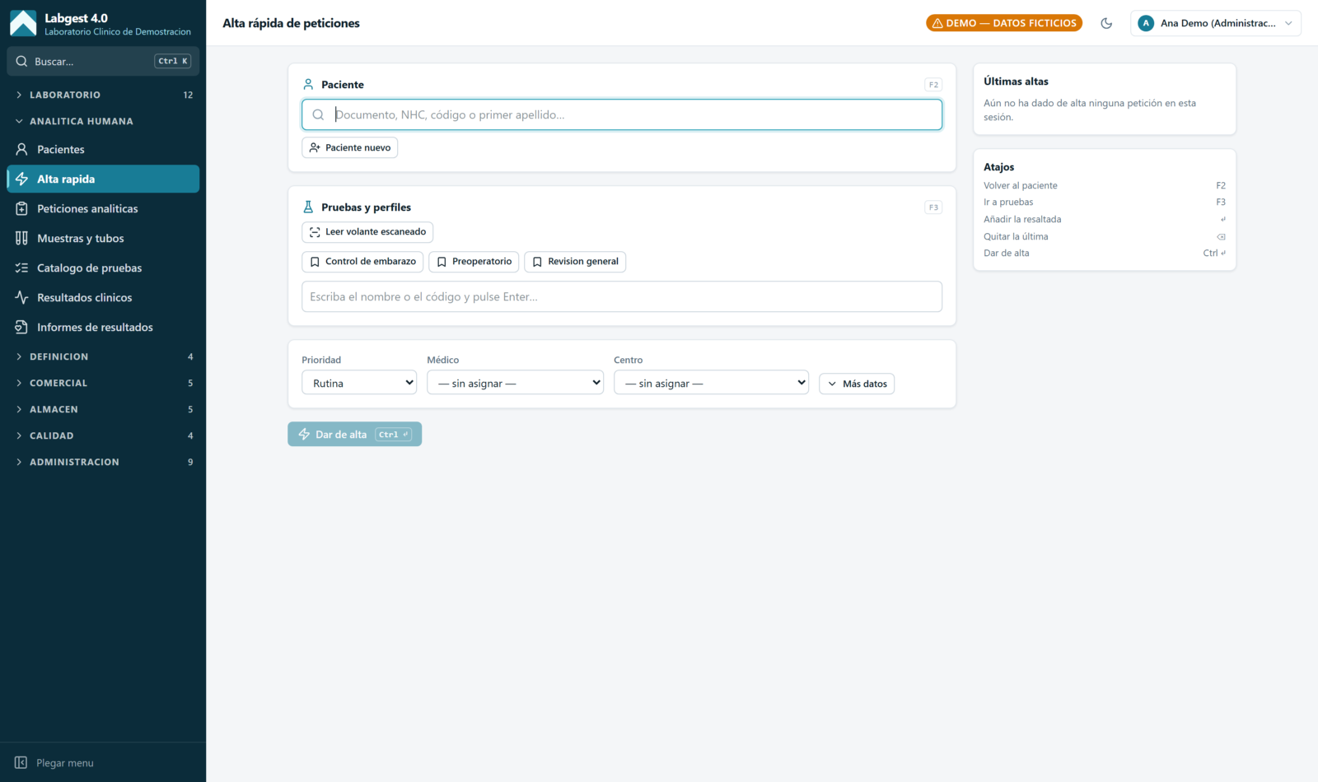The height and width of the screenshot is (782, 1318).
Task: Open the Ana Demo user menu
Action: click(1216, 23)
